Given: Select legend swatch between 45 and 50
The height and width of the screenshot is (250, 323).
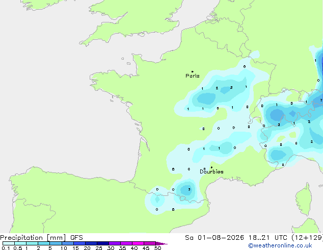Looking at the screenshot, I should click(x=150, y=243).
